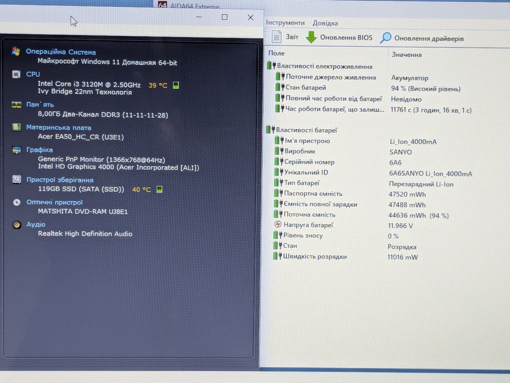
Task: Click the battery icon beside Виробник
Action: point(279,151)
